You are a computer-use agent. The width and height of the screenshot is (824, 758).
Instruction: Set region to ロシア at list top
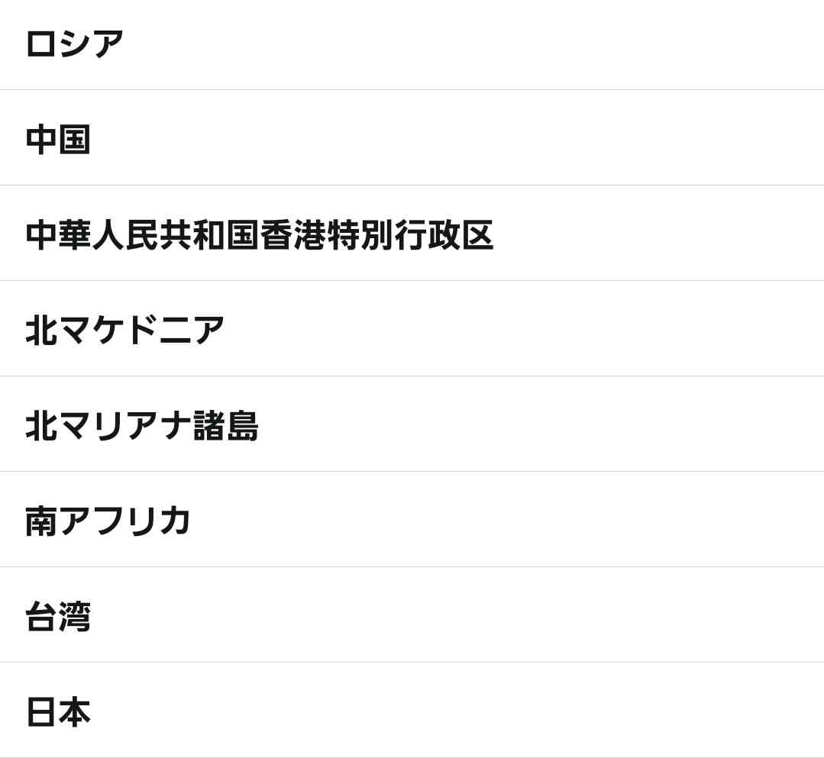click(x=412, y=44)
